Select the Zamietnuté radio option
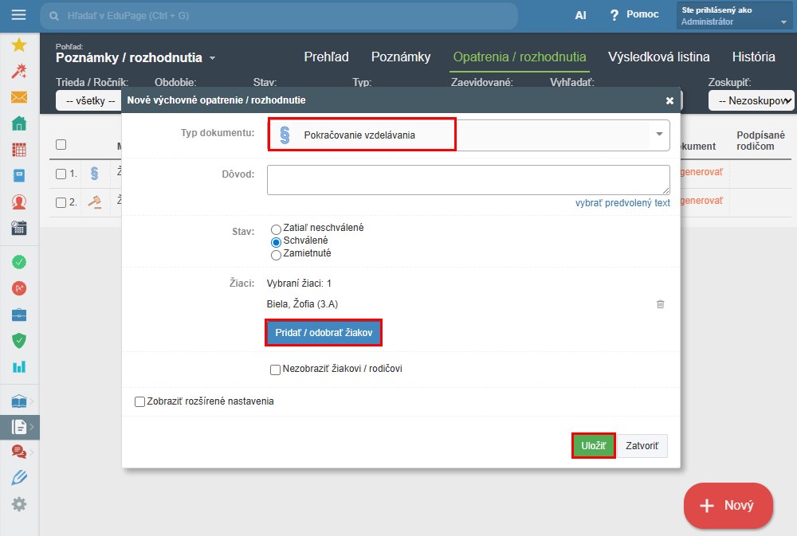Screen dimensions: 797x536 [276, 255]
